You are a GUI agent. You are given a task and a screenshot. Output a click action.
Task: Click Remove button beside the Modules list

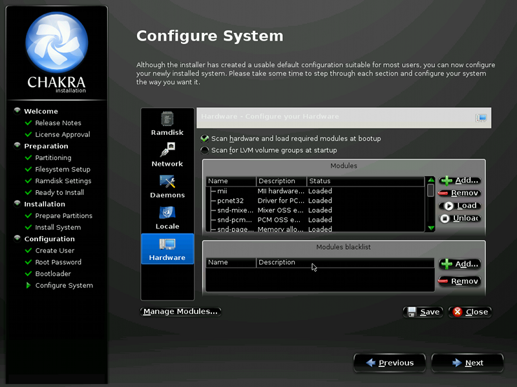[x=459, y=193]
